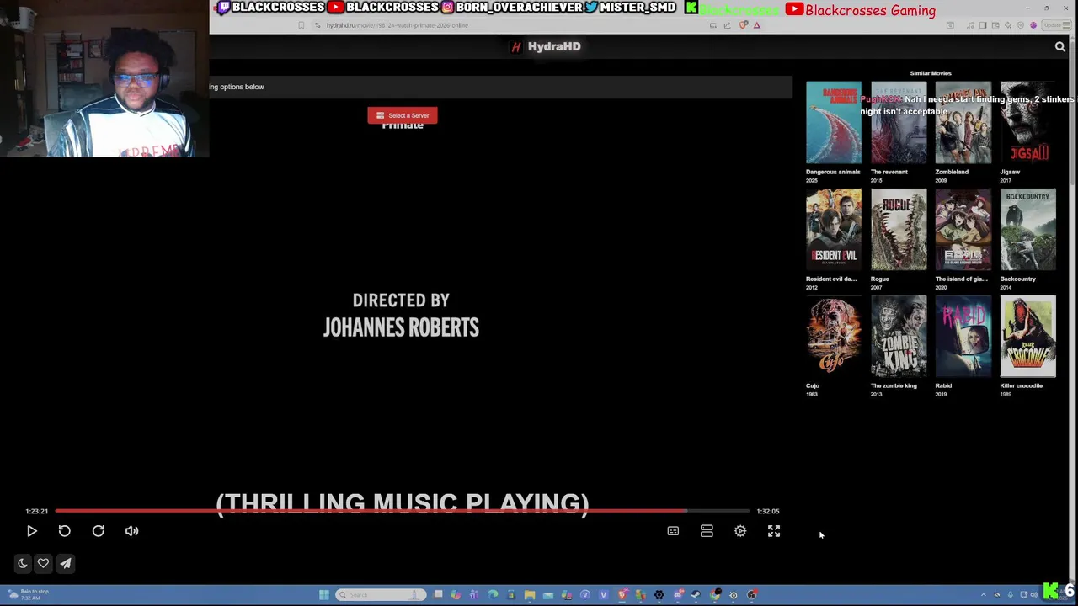The image size is (1078, 606).
Task: Open The Revenant movie poster
Action: 899,123
